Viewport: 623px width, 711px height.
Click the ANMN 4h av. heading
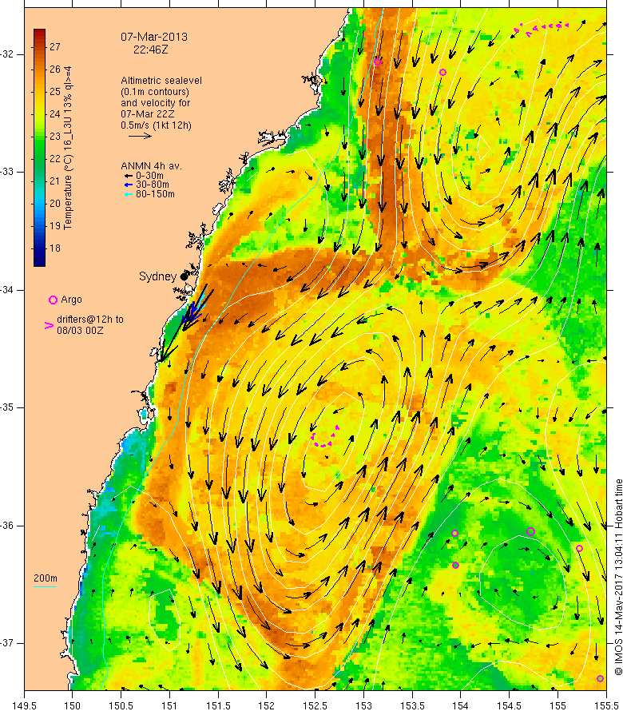point(151,166)
